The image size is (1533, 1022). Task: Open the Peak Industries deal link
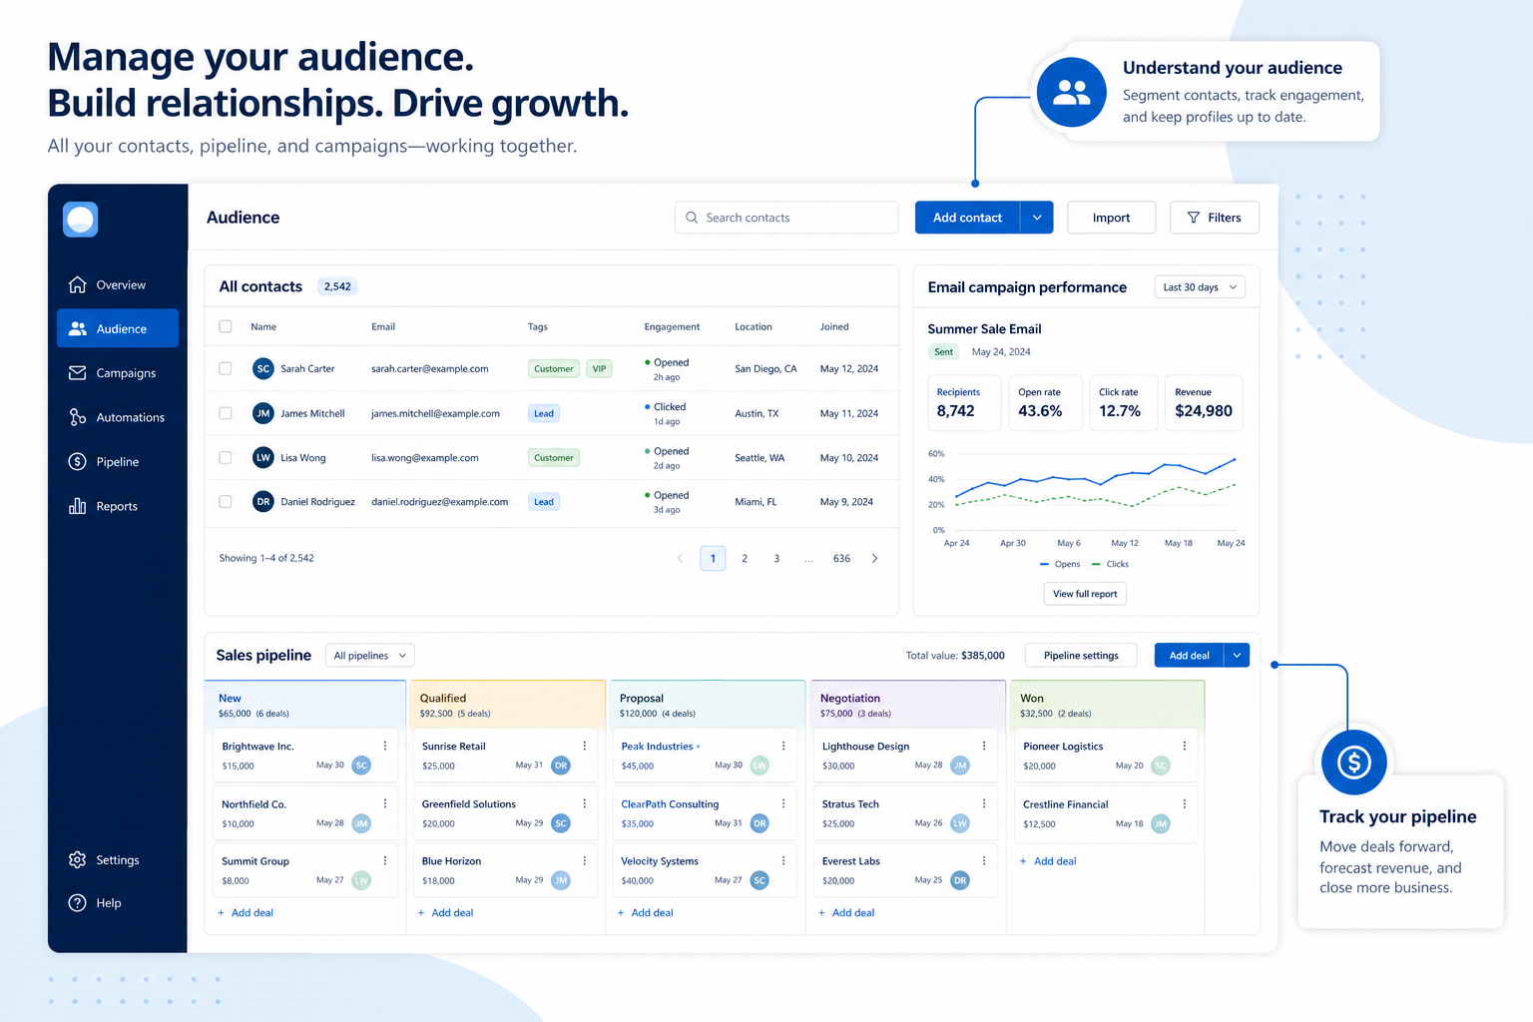coord(657,747)
